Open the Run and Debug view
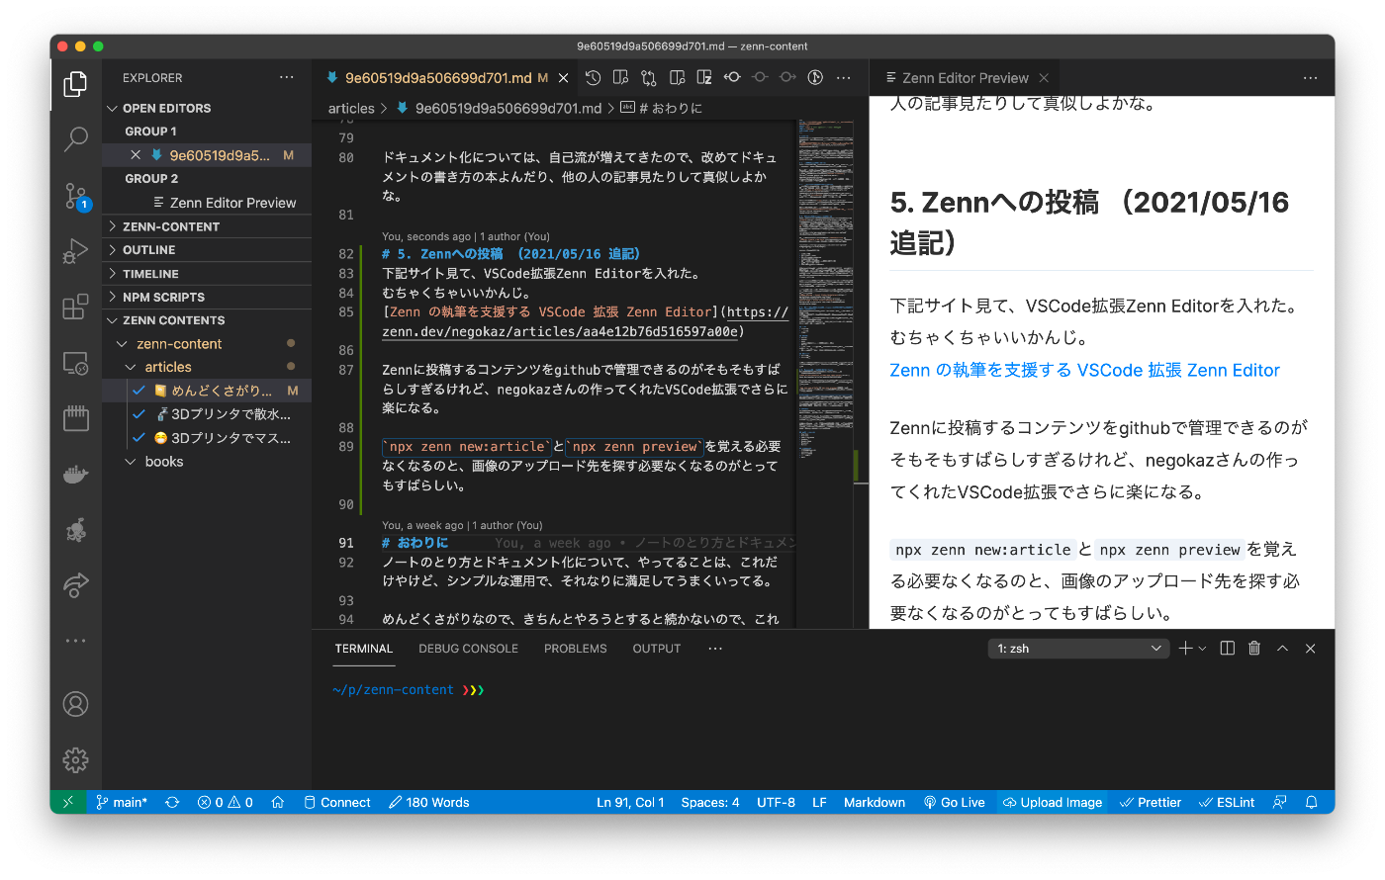Screen dimensions: 1385x880 75,251
